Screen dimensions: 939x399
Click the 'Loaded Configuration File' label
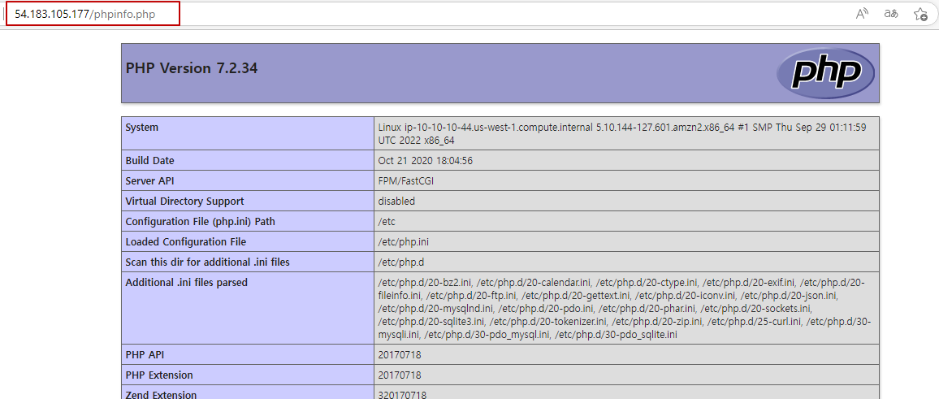(x=186, y=242)
